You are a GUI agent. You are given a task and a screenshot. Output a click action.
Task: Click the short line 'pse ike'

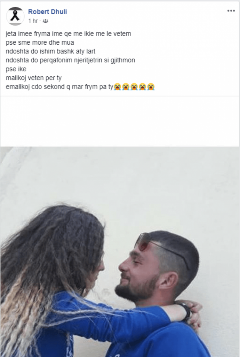point(16,69)
